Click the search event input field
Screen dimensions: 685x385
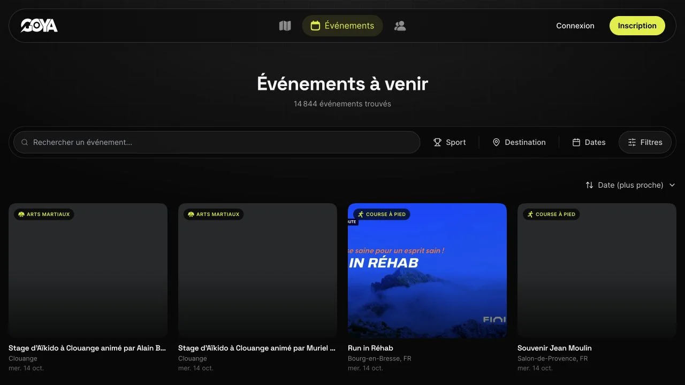tap(217, 142)
